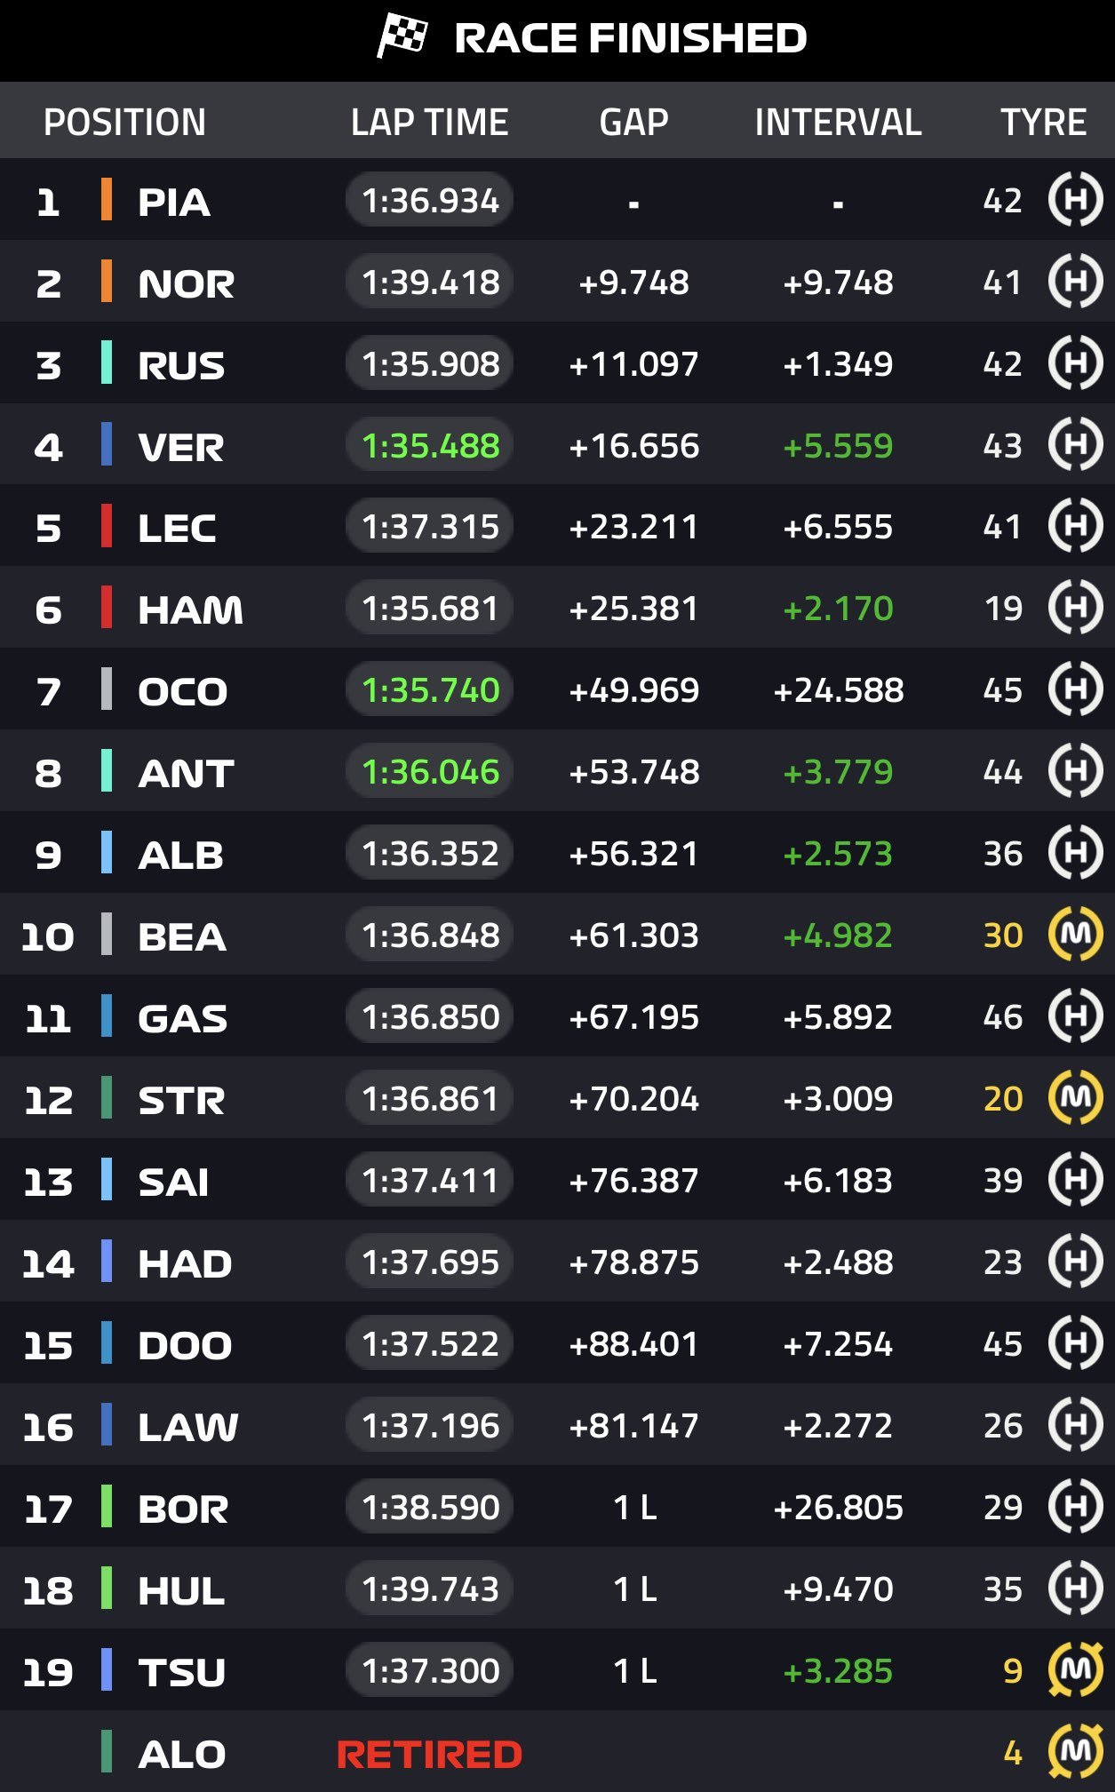This screenshot has height=1792, width=1115.
Task: Click ALO's medium tyre icon
Action: tap(1075, 1752)
